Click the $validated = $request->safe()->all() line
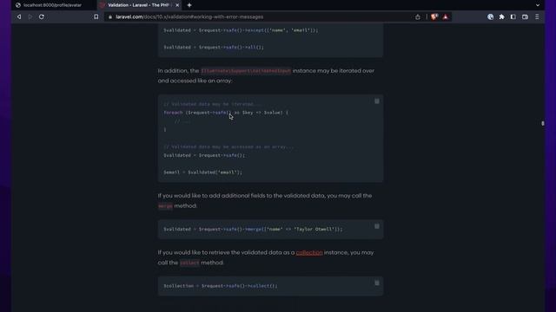Viewport: 556px width, 312px height. point(214,47)
